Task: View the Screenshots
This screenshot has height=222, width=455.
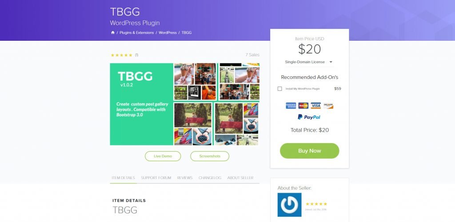Action: (210, 156)
